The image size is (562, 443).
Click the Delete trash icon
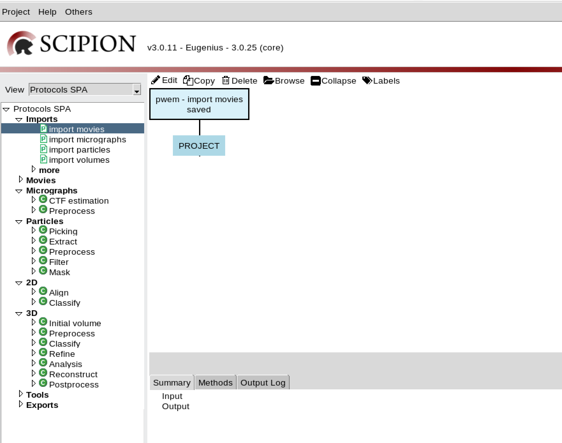pyautogui.click(x=226, y=80)
